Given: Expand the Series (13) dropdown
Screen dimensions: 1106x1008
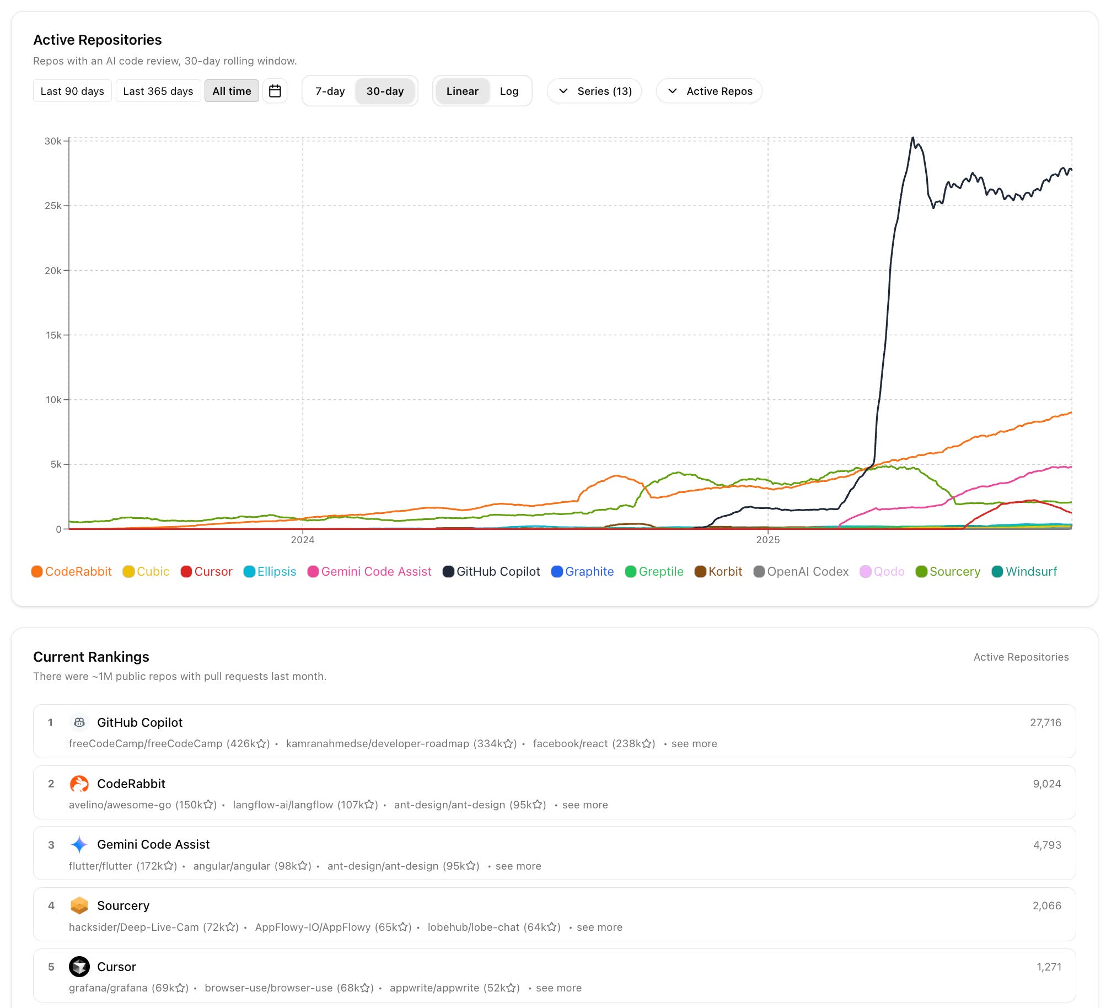Looking at the screenshot, I should [x=594, y=91].
